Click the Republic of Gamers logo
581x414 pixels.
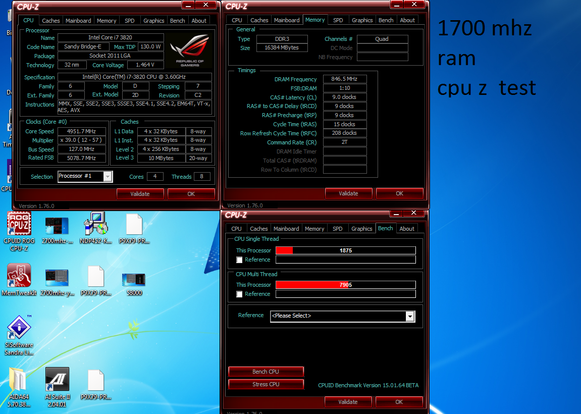pos(190,51)
